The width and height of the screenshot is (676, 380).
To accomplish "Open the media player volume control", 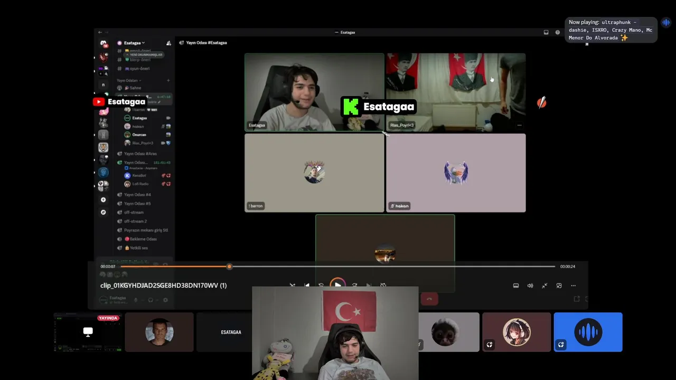I will coord(530,286).
